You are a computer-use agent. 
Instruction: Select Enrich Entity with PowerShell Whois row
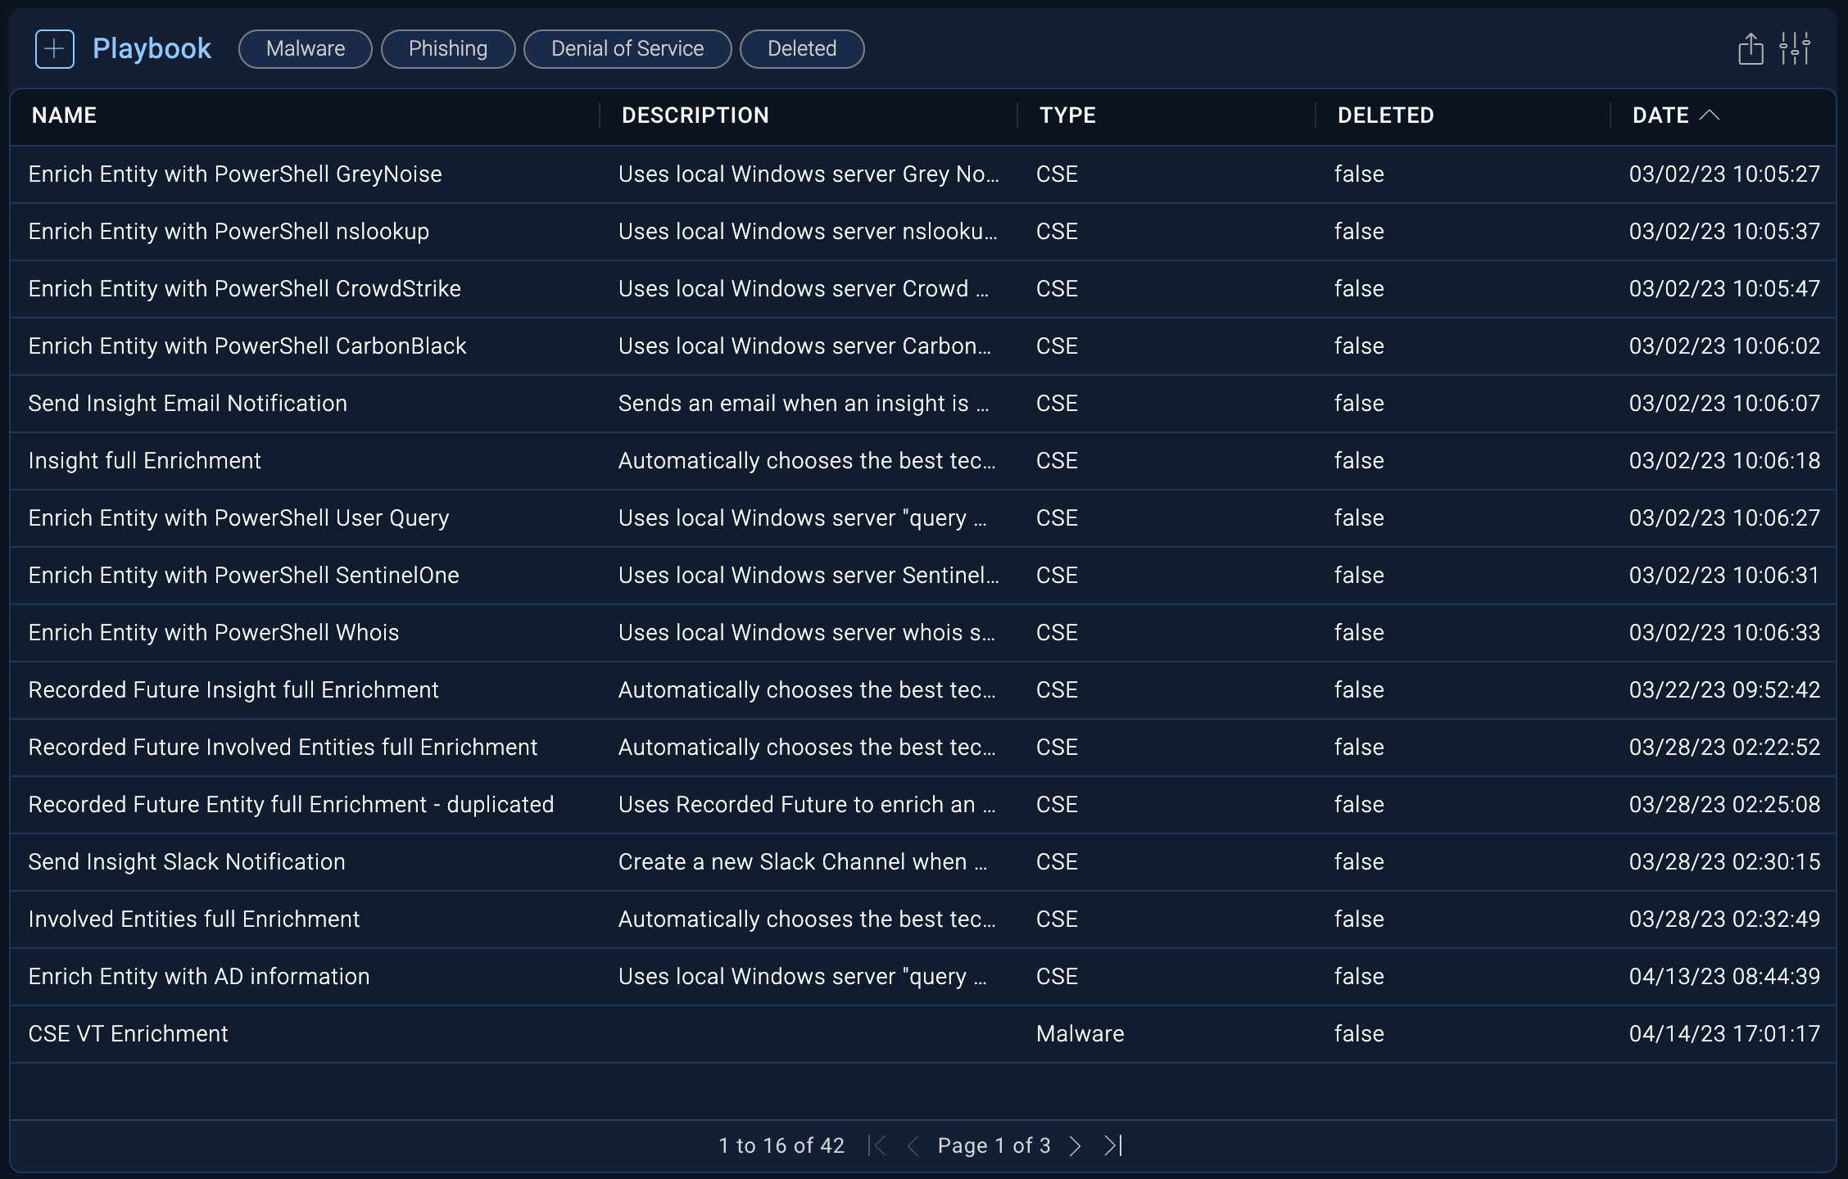(x=214, y=633)
